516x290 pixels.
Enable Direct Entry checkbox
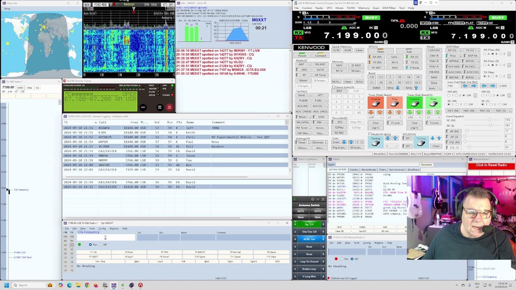(x=333, y=87)
